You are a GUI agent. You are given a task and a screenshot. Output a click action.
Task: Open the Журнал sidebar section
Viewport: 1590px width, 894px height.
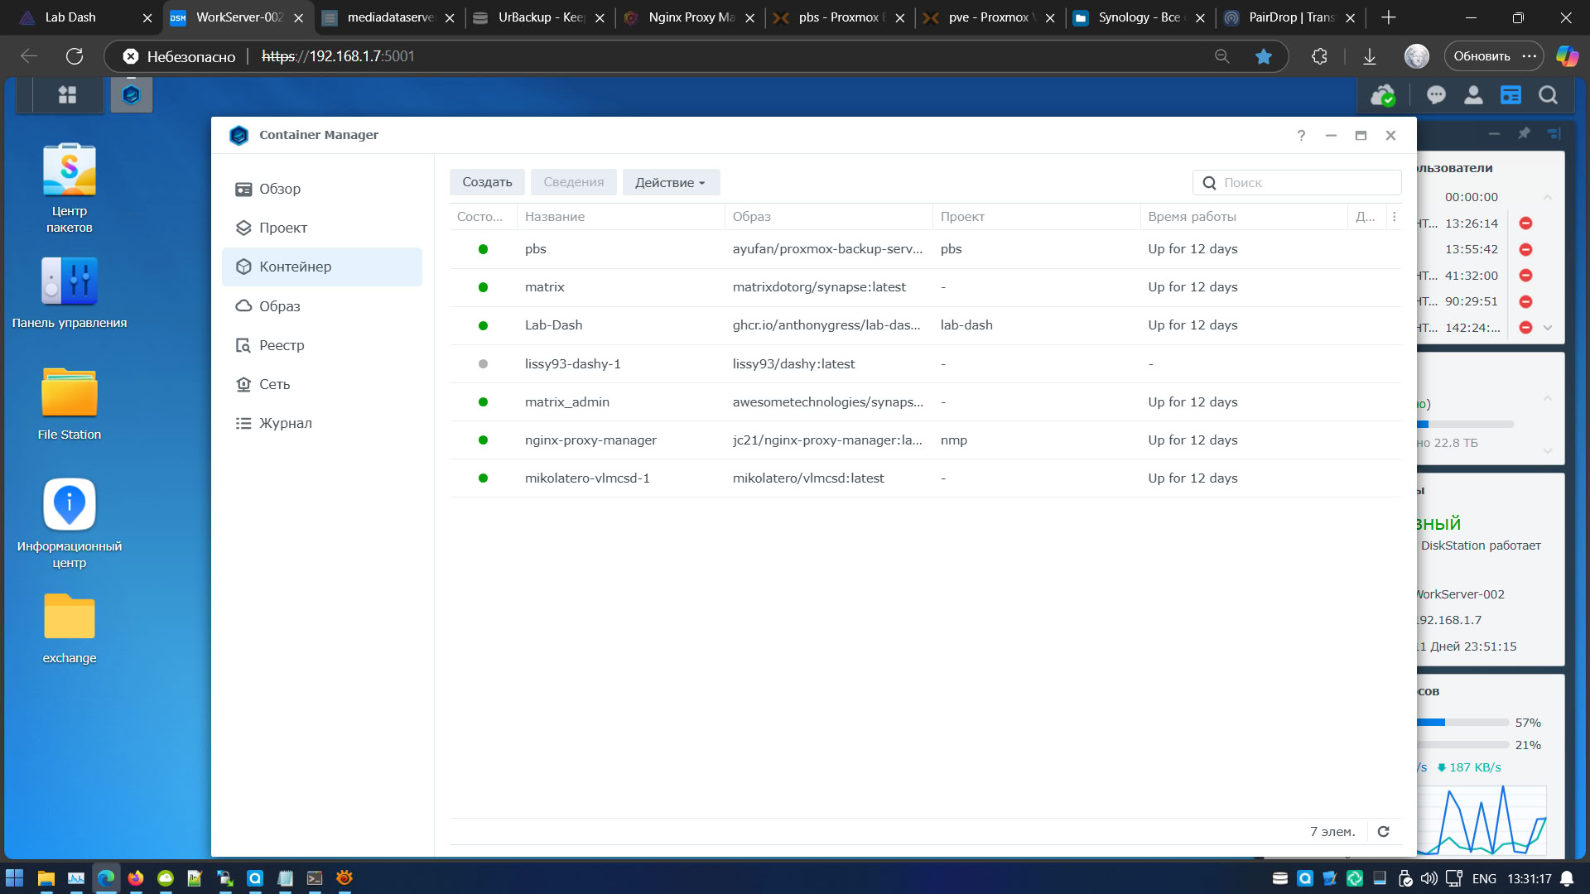(x=285, y=423)
